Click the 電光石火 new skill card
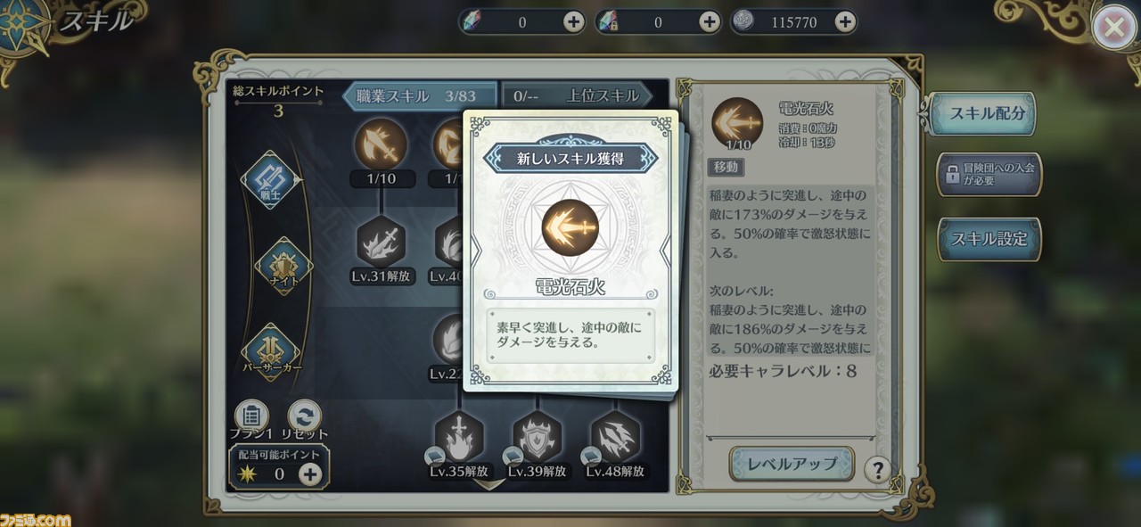1141x527 pixels. click(x=570, y=251)
